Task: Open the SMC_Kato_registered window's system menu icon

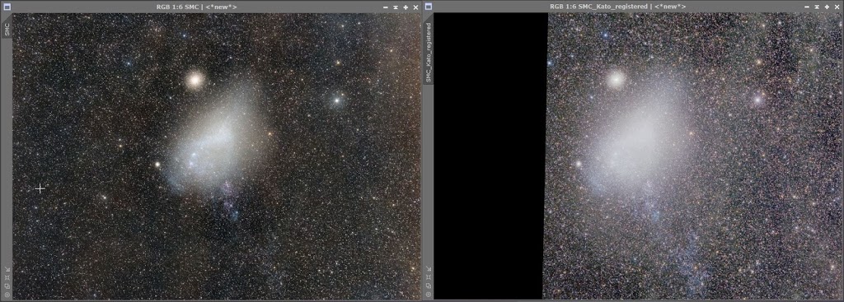Action: tap(429, 7)
